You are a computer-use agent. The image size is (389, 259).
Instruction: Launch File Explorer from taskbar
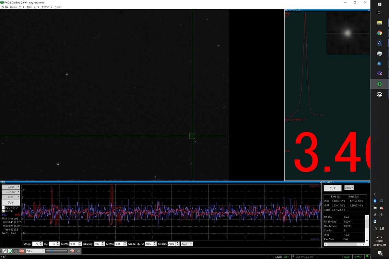click(380, 23)
